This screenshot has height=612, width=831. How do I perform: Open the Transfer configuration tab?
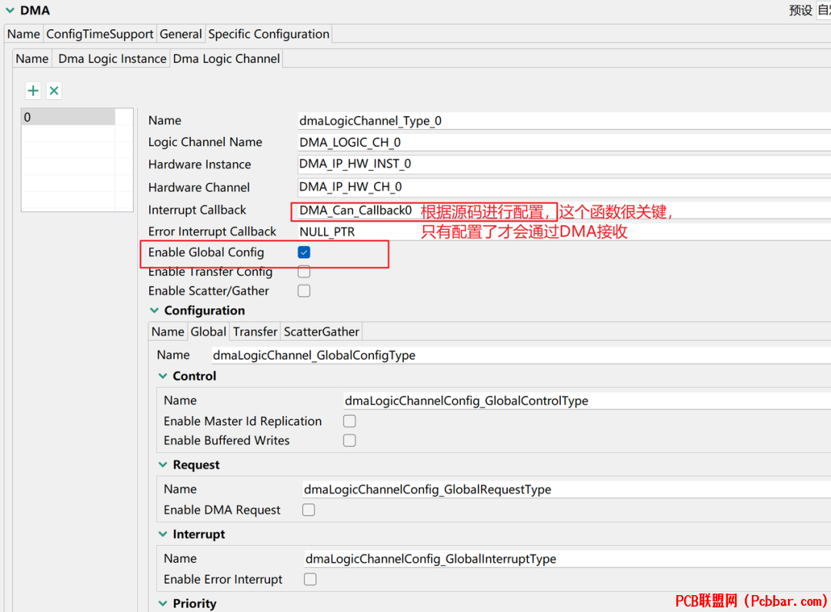point(255,332)
